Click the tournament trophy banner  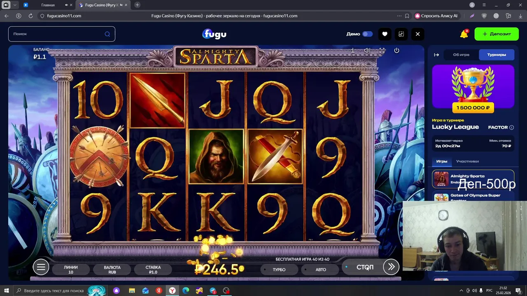[x=473, y=86]
